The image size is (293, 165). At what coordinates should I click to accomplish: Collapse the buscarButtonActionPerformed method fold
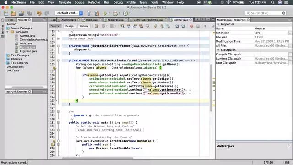58,60
